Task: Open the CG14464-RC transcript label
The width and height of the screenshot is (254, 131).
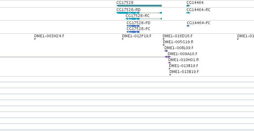Action: (198, 10)
